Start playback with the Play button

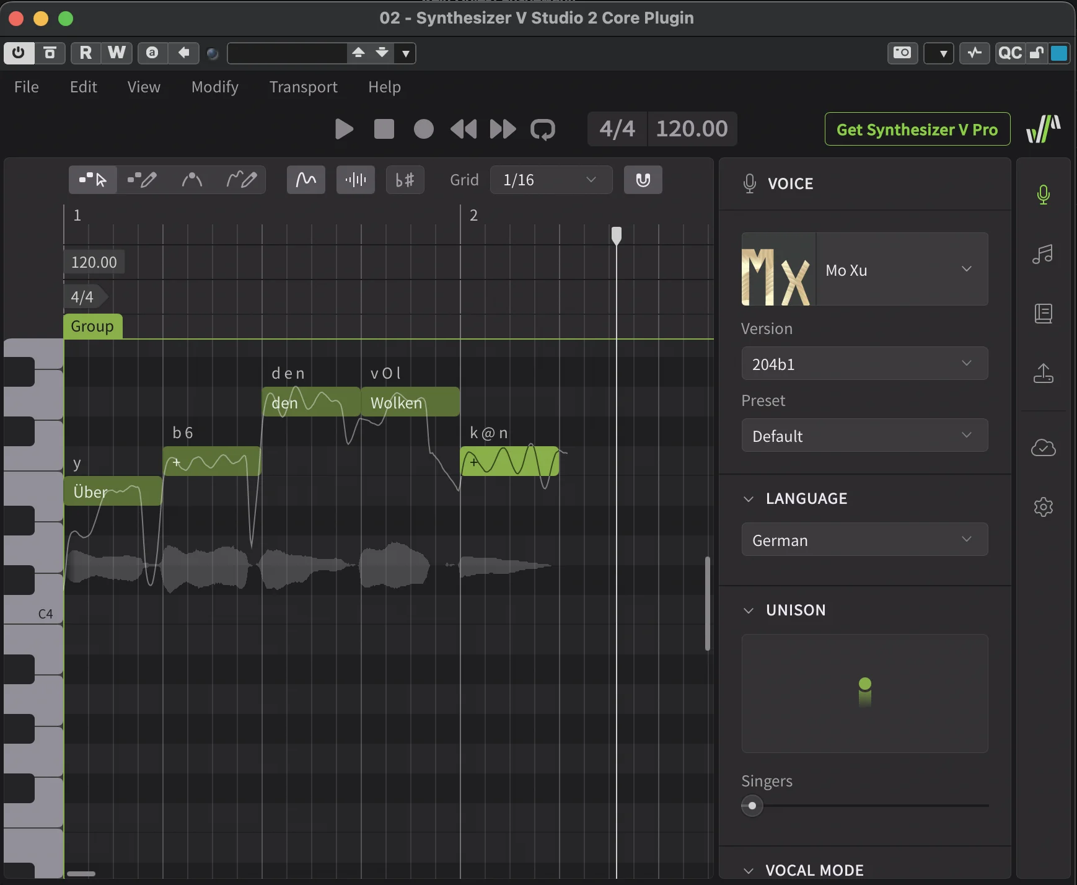[x=344, y=129]
